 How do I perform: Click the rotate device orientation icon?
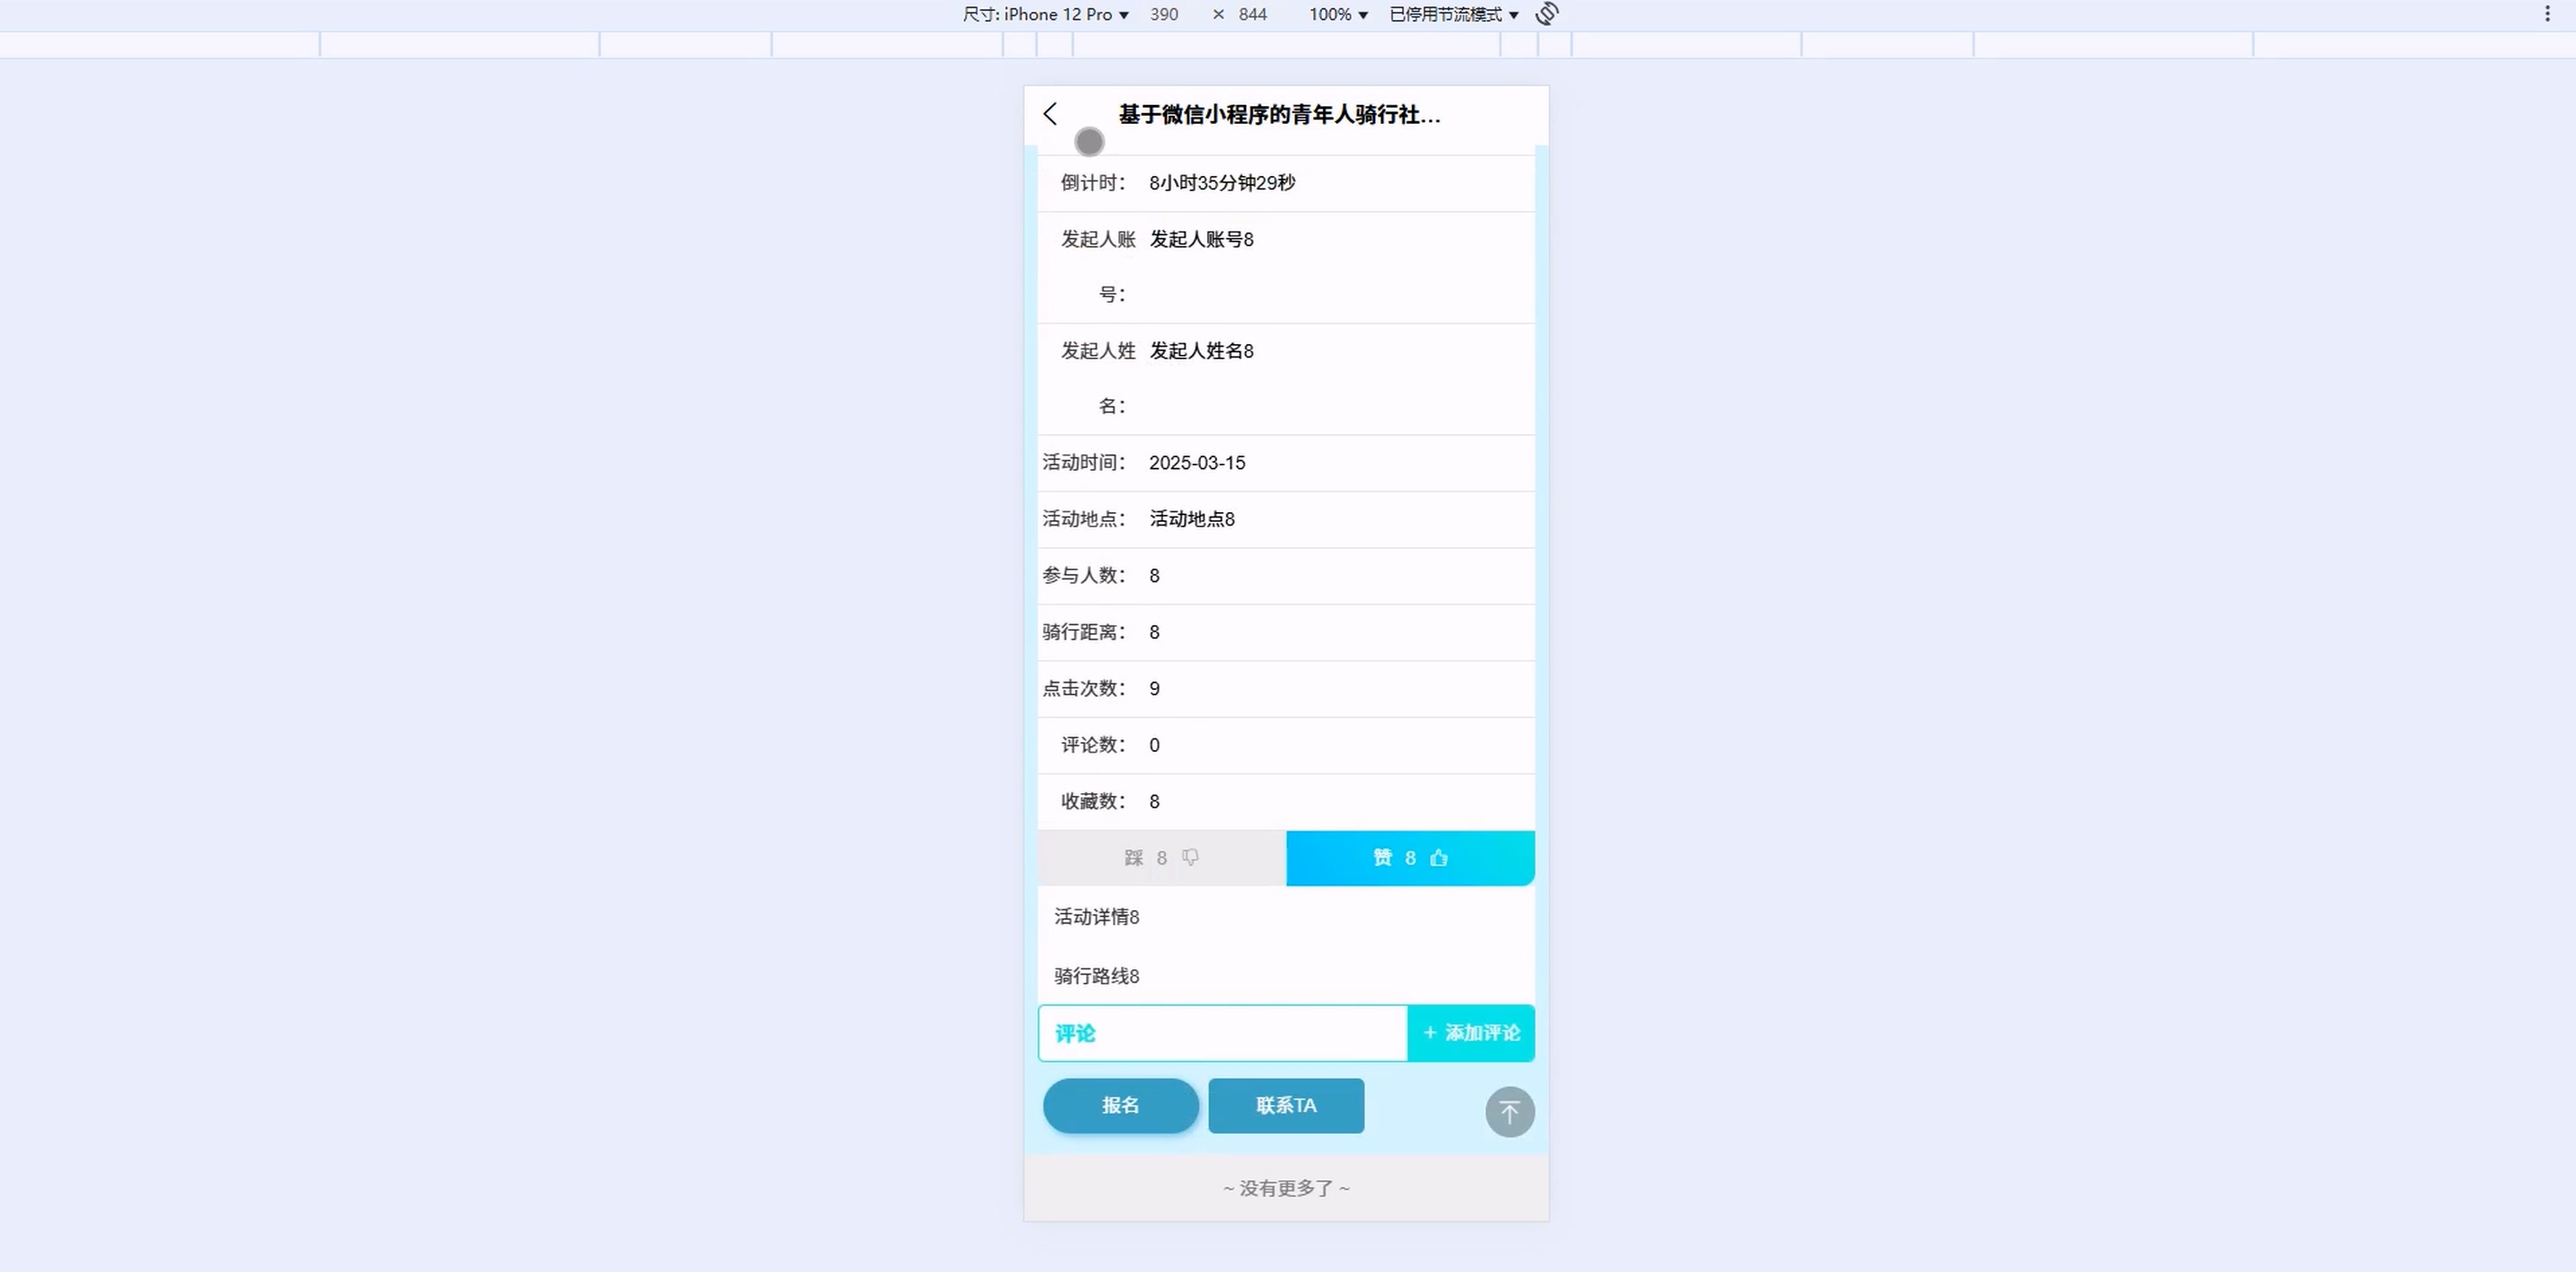[x=1547, y=14]
